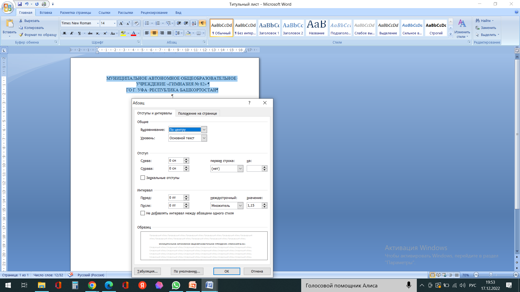Click the sort icon in ribbon
The height and width of the screenshot is (292, 520).
pos(194,23)
